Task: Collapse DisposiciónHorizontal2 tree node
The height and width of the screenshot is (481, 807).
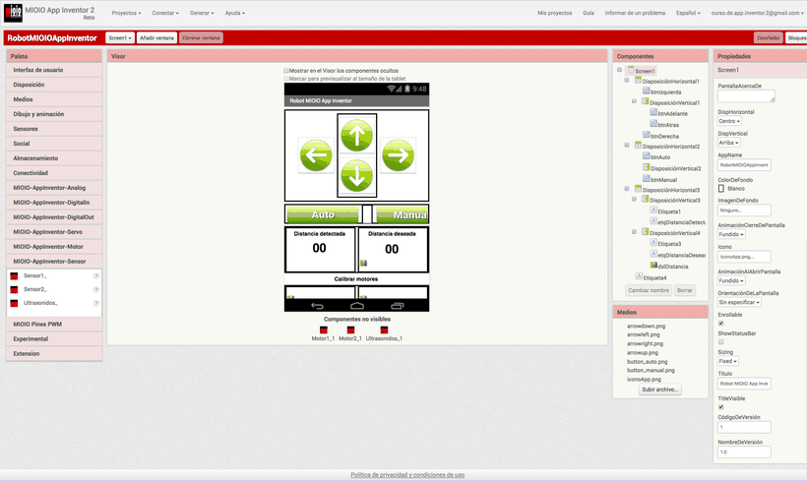Action: tap(627, 145)
